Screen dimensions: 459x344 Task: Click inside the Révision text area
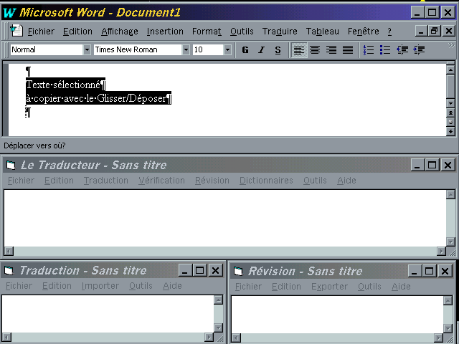click(x=337, y=314)
